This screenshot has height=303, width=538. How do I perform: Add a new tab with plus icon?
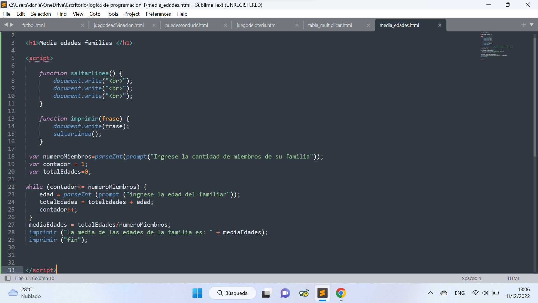(x=523, y=25)
